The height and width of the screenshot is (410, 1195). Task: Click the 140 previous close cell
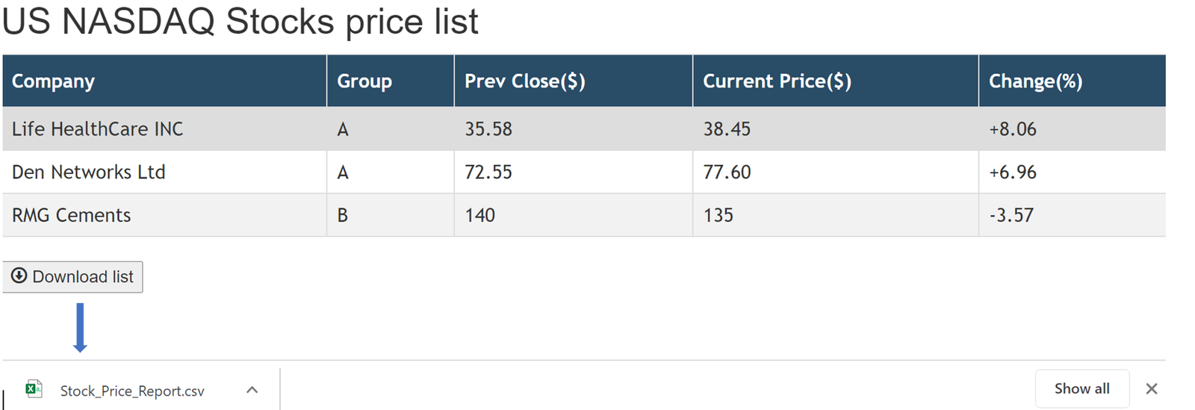tap(479, 216)
